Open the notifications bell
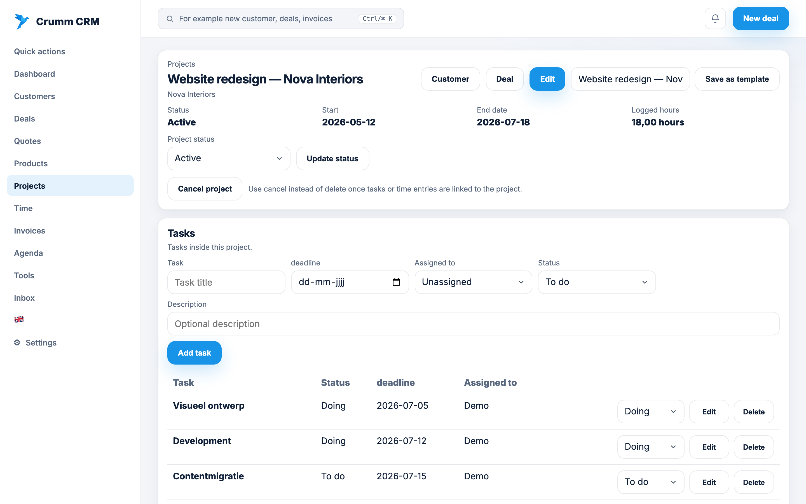This screenshot has height=504, width=806. click(715, 19)
